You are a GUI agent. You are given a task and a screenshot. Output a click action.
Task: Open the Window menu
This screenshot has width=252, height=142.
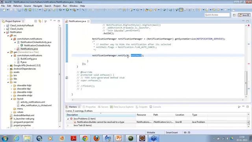[x=74, y=6]
